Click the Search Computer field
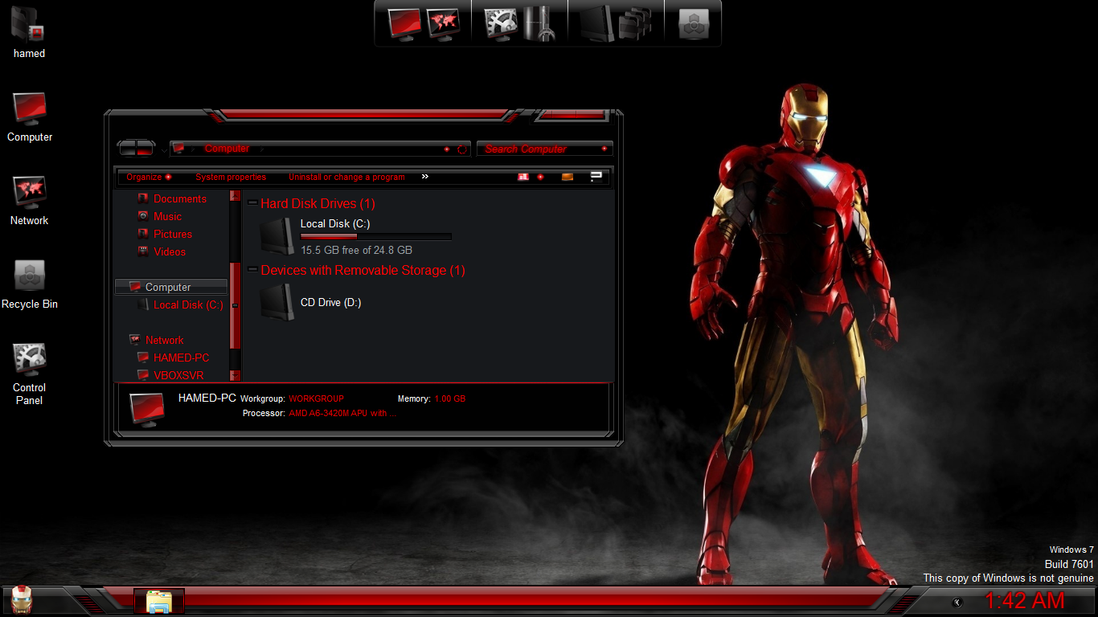Viewport: 1098px width, 617px height. pos(544,149)
